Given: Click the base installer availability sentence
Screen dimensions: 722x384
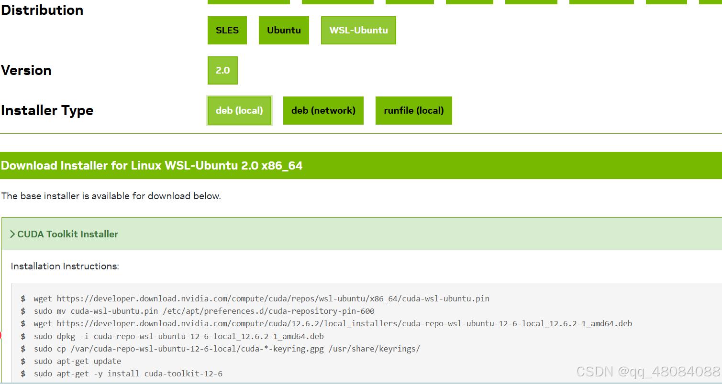Looking at the screenshot, I should (x=111, y=196).
